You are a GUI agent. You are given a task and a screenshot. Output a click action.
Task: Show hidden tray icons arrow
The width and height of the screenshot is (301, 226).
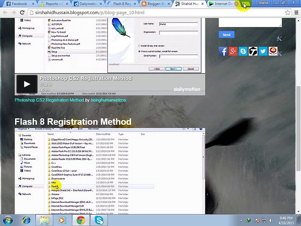pos(241,220)
